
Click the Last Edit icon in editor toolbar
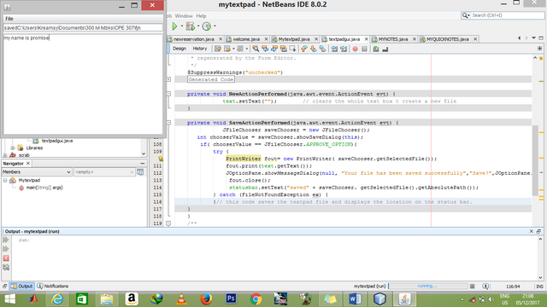[x=218, y=49]
